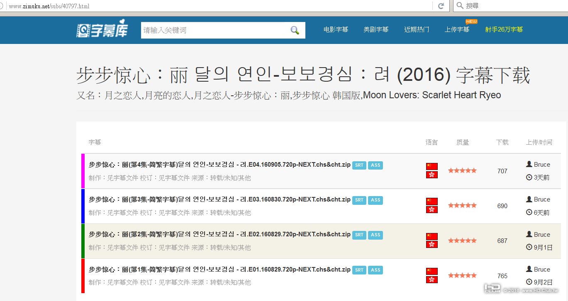Click the 步步惊心 (2016) 字幕下载 page heading
The height and width of the screenshot is (301, 568).
click(x=303, y=75)
